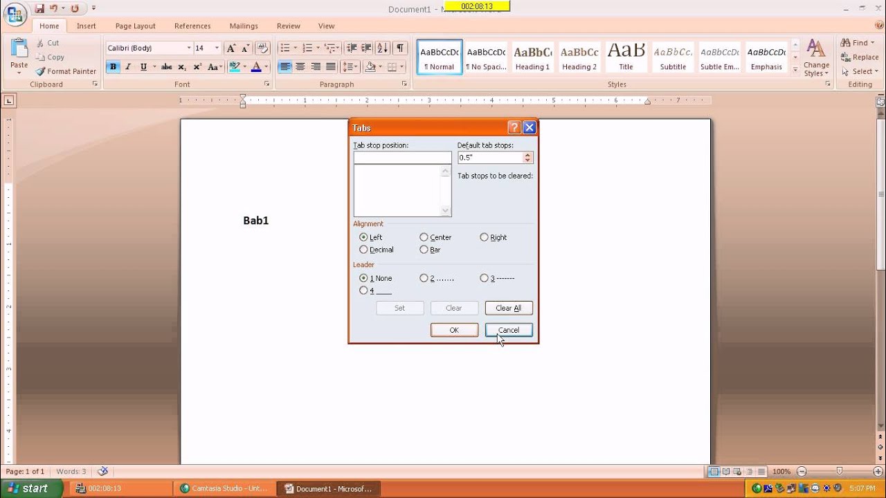Apply Superscript formatting
Image resolution: width=886 pixels, height=498 pixels.
(197, 67)
